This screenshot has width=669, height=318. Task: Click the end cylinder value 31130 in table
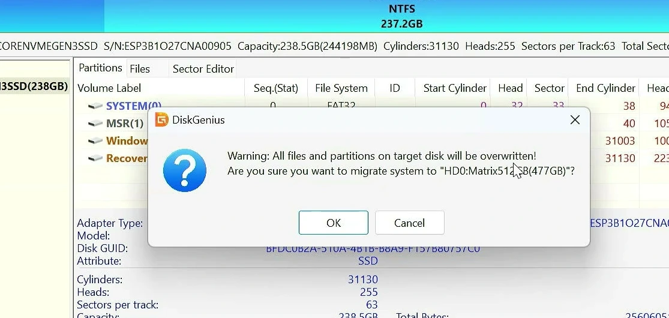tap(620, 158)
